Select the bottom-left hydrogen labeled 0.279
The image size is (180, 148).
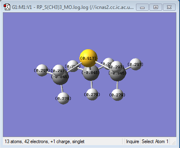pos(63,98)
